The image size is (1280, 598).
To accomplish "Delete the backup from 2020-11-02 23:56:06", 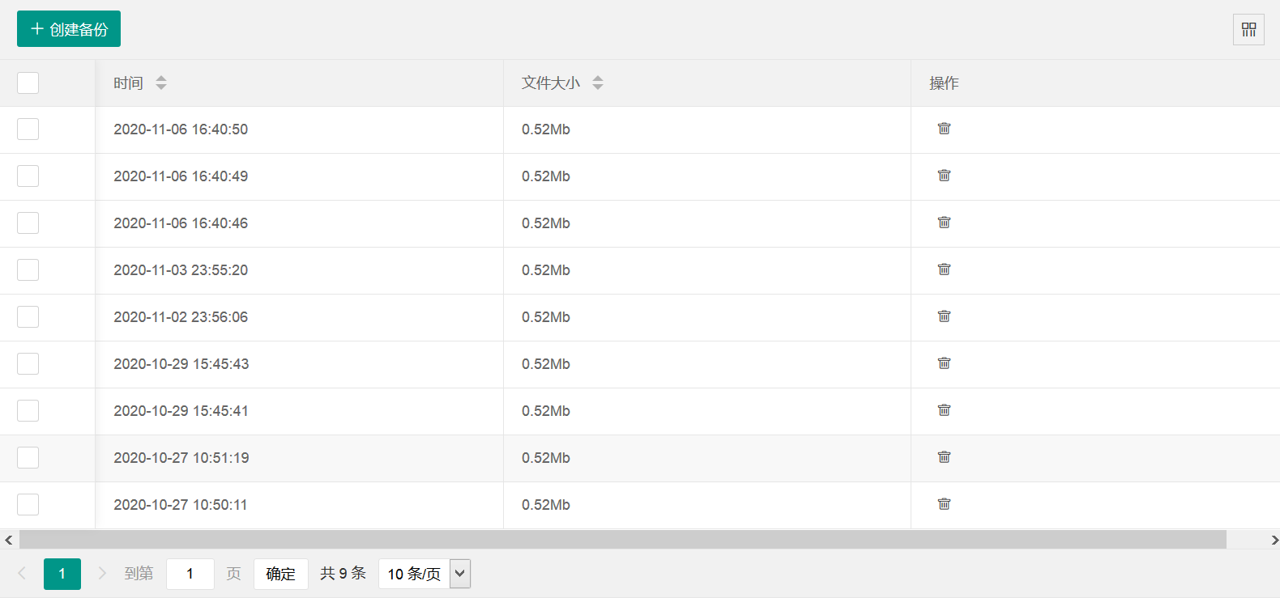I will click(x=944, y=316).
